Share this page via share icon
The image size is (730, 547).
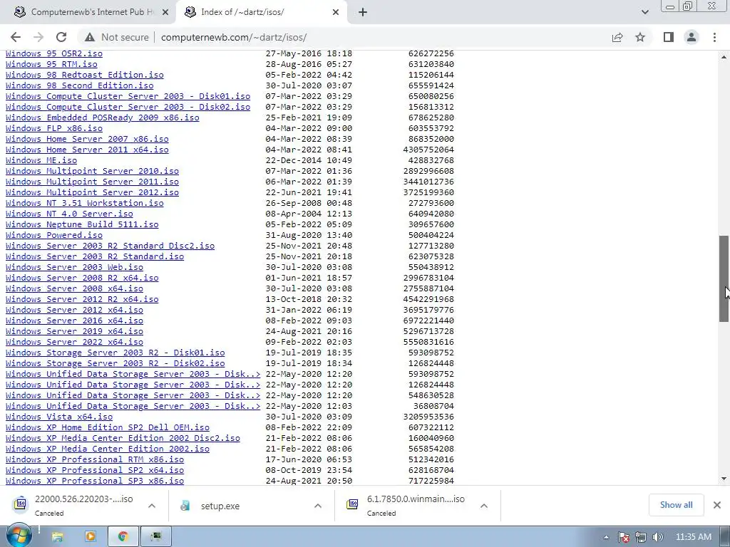point(617,37)
